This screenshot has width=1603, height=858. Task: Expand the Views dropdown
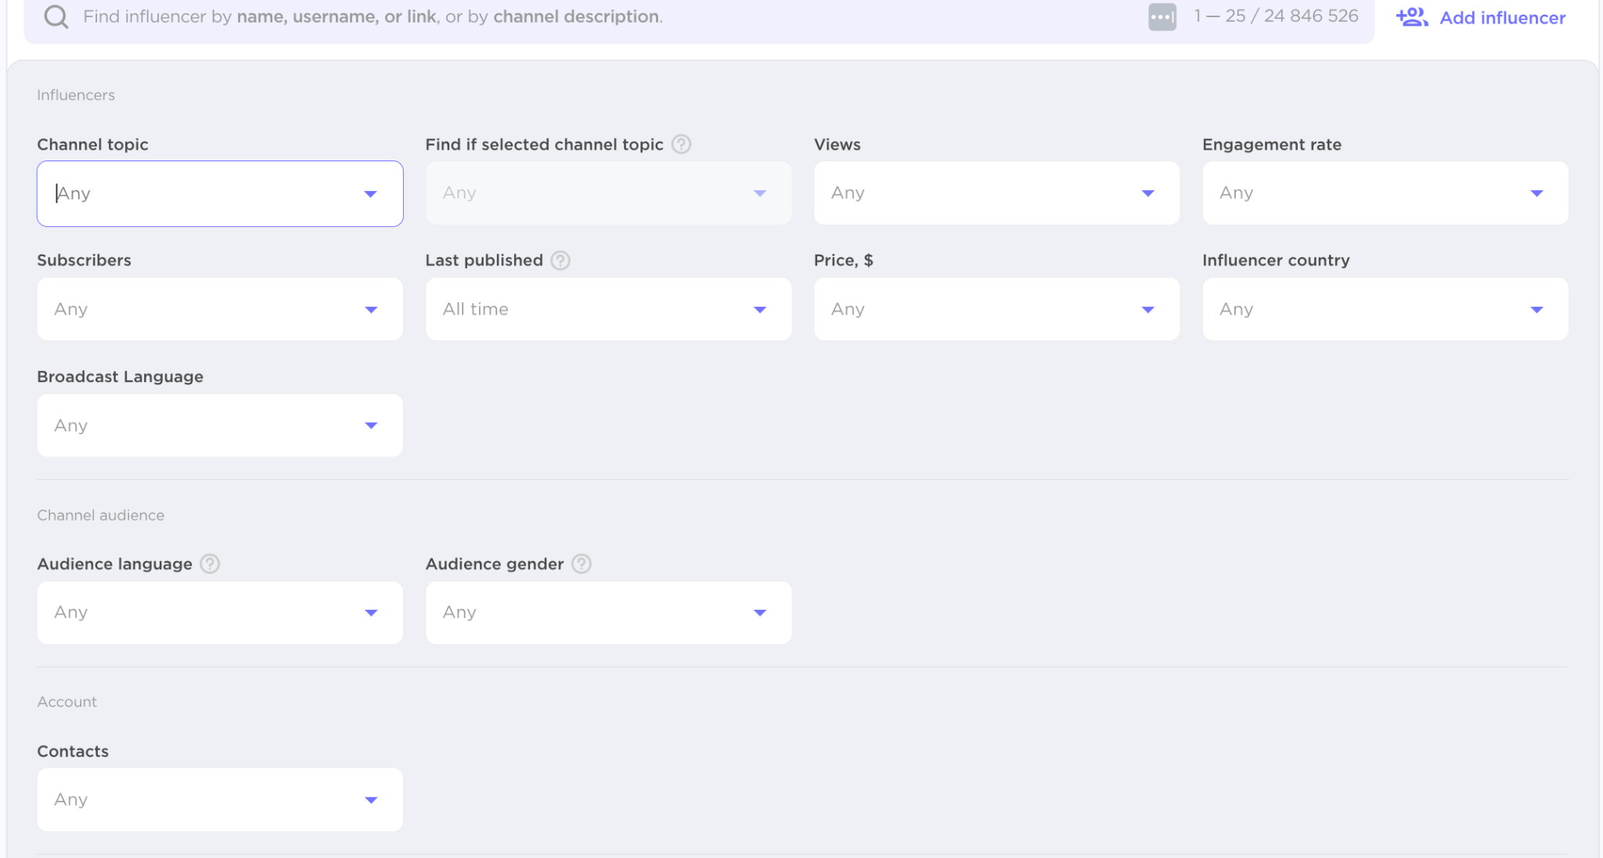(996, 193)
